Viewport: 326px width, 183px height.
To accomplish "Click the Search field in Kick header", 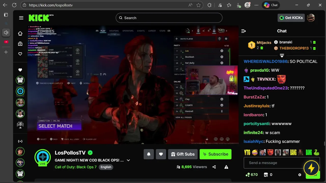I will tap(169, 18).
